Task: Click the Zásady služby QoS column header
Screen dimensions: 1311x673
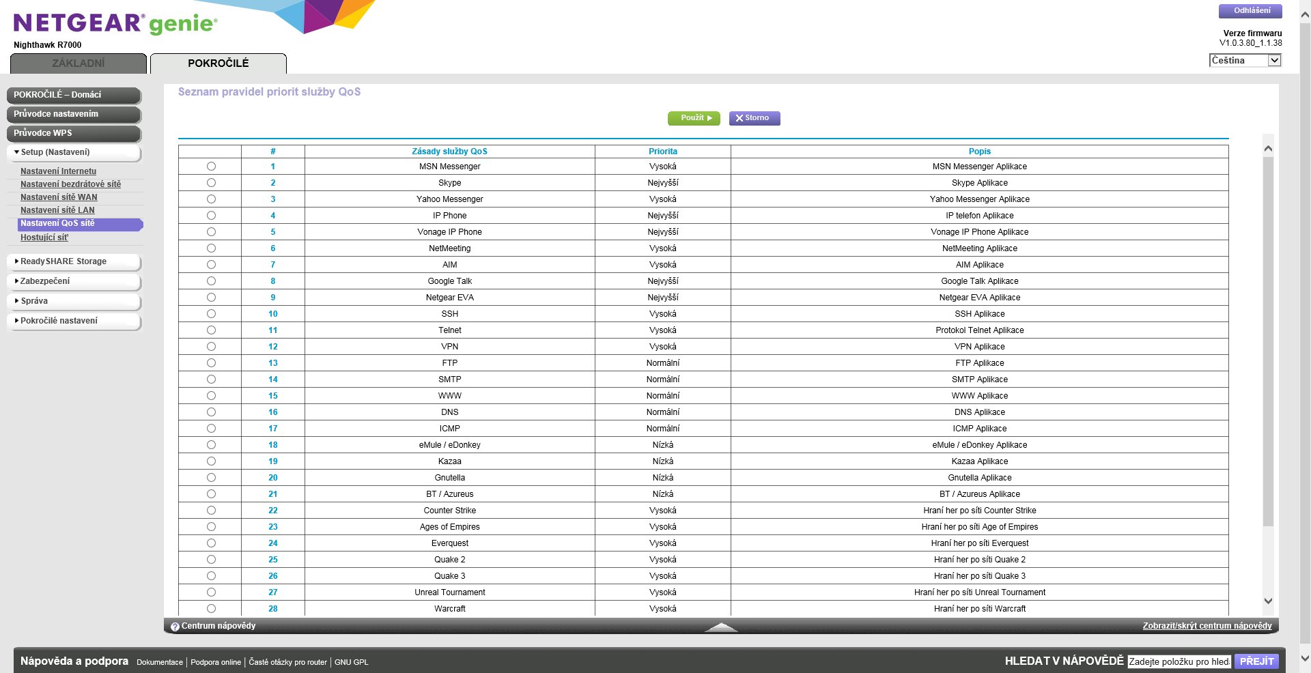Action: coord(449,152)
